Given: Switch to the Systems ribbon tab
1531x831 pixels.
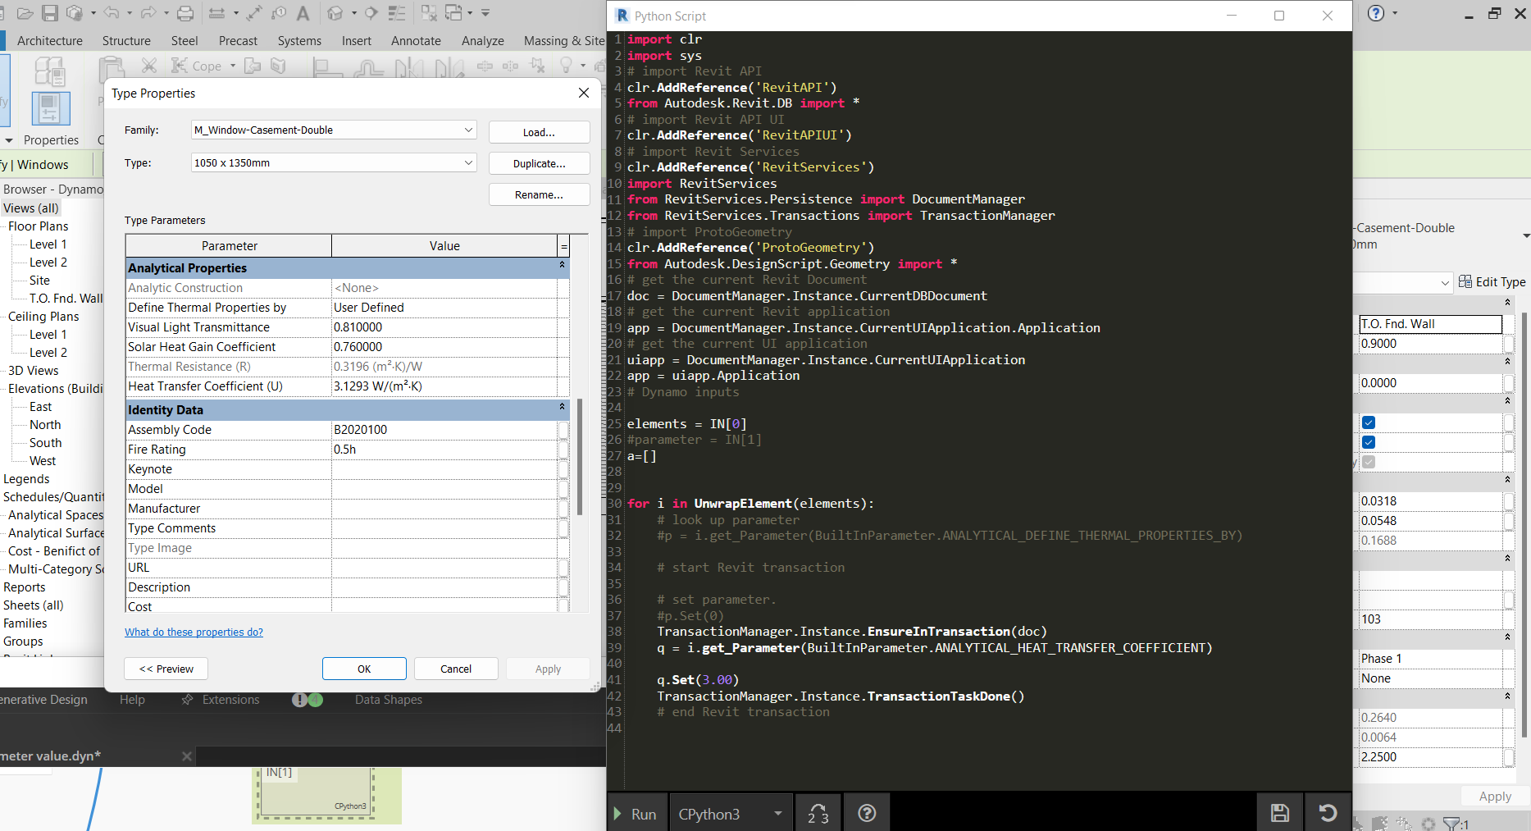Looking at the screenshot, I should 299,40.
